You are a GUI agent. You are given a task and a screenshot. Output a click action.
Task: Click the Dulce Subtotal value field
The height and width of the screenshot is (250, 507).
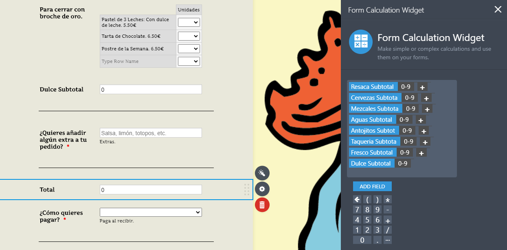click(151, 89)
